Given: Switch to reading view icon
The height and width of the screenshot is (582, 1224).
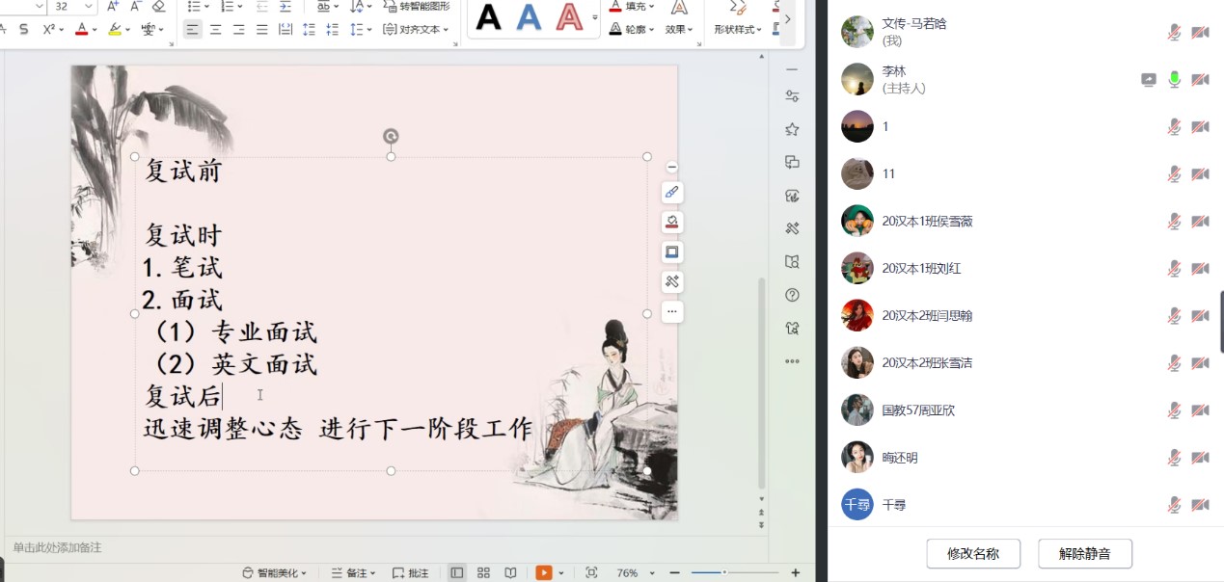Looking at the screenshot, I should 510,572.
